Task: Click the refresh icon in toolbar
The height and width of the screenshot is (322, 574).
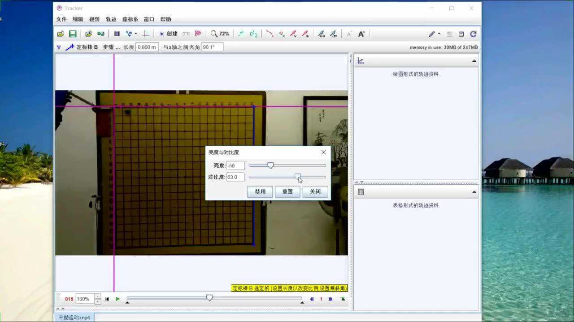Action: click(x=473, y=34)
